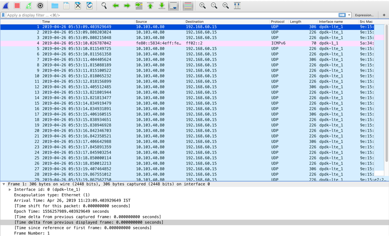Select packet 10 at 05:53:12.818065232
This screenshot has height=236, width=389.
pos(187,76)
